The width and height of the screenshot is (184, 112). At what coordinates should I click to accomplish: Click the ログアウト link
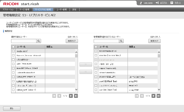click(164, 3)
